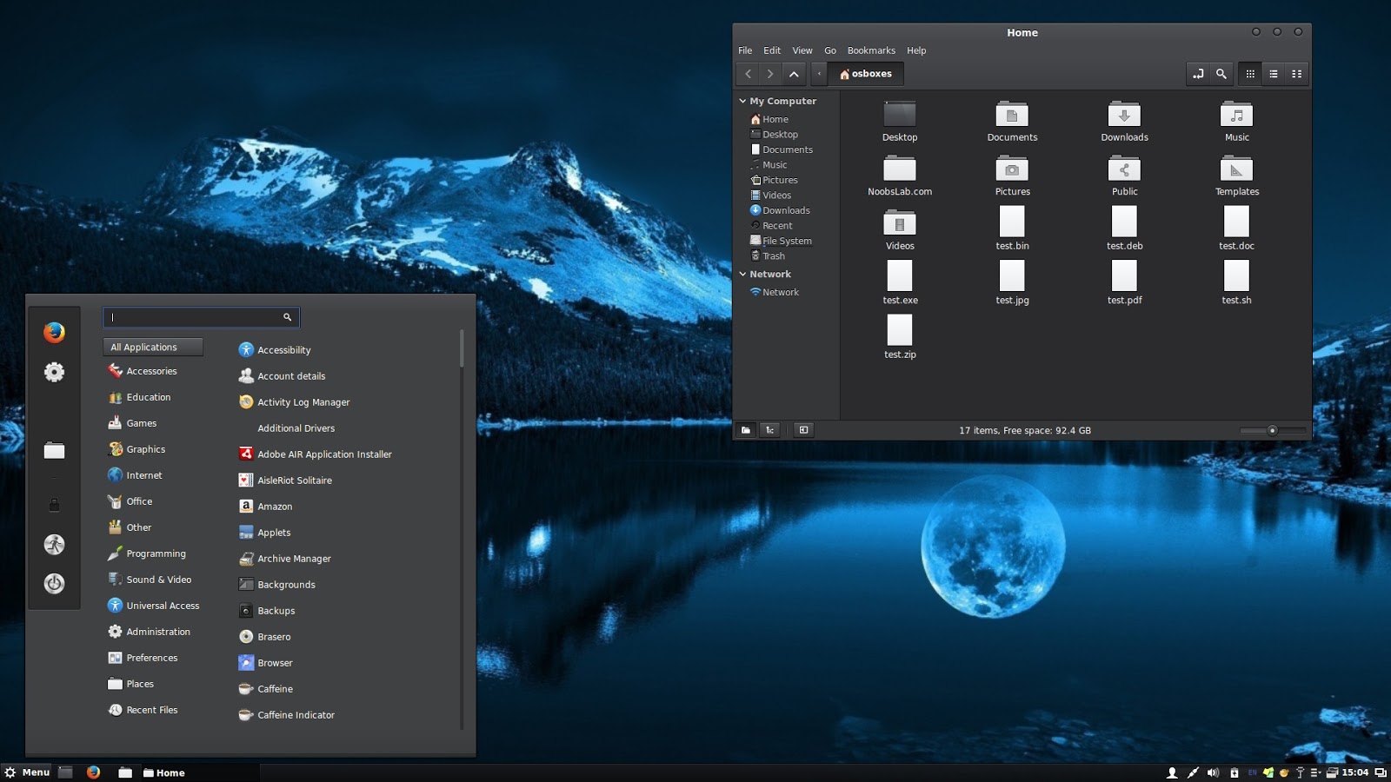Click the edit-location path icon in Nemo toolbar
Image resolution: width=1391 pixels, height=782 pixels.
pos(1198,74)
